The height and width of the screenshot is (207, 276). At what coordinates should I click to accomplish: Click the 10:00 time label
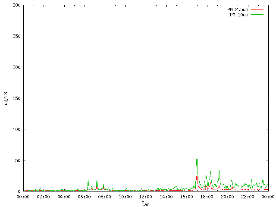point(125,197)
